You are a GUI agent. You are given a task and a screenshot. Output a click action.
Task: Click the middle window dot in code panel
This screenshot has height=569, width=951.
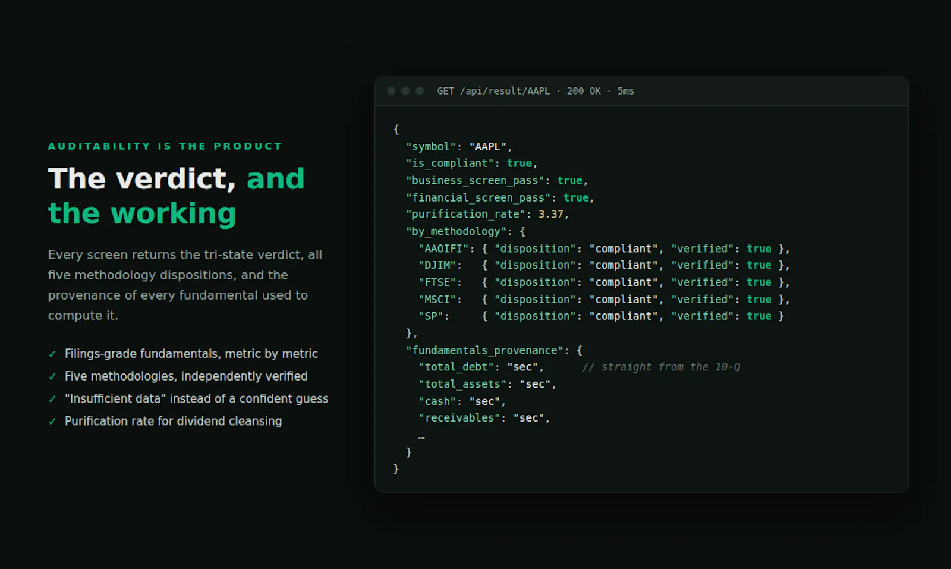click(405, 91)
